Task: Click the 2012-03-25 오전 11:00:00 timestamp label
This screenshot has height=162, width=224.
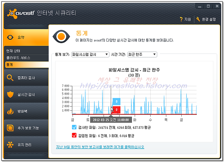Action: (111, 120)
